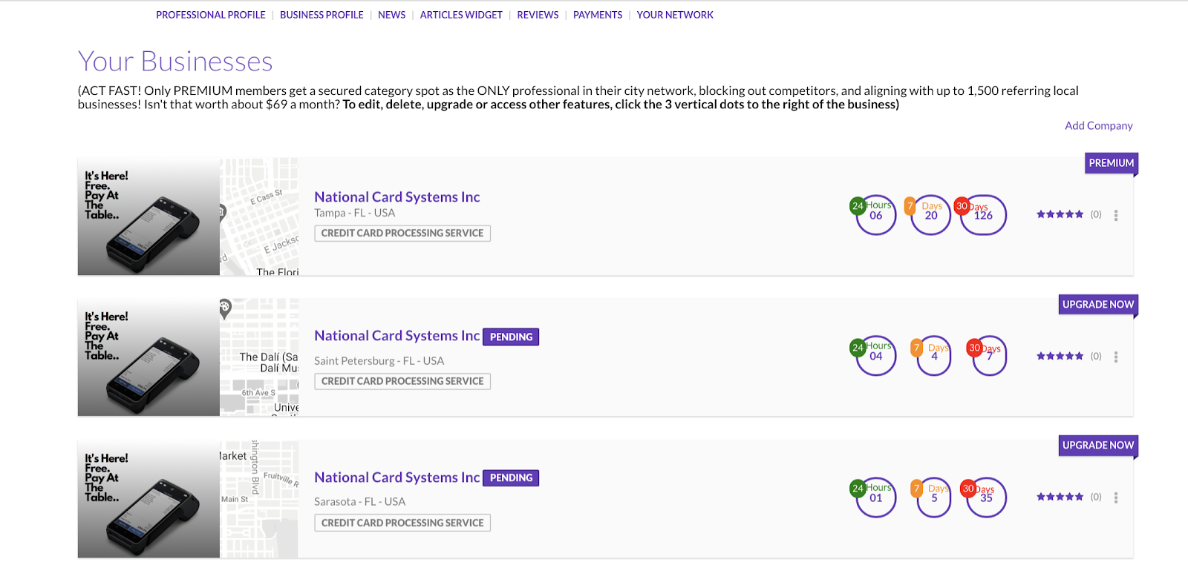The width and height of the screenshot is (1188, 565).
Task: Click the Sarasota business card reader thumbnail
Action: 148,499
